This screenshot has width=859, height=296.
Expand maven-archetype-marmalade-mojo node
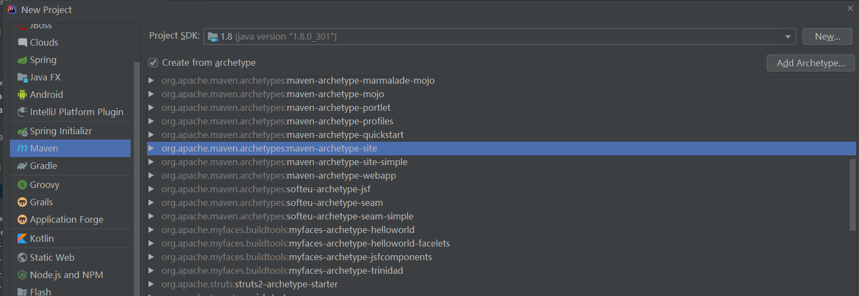151,80
